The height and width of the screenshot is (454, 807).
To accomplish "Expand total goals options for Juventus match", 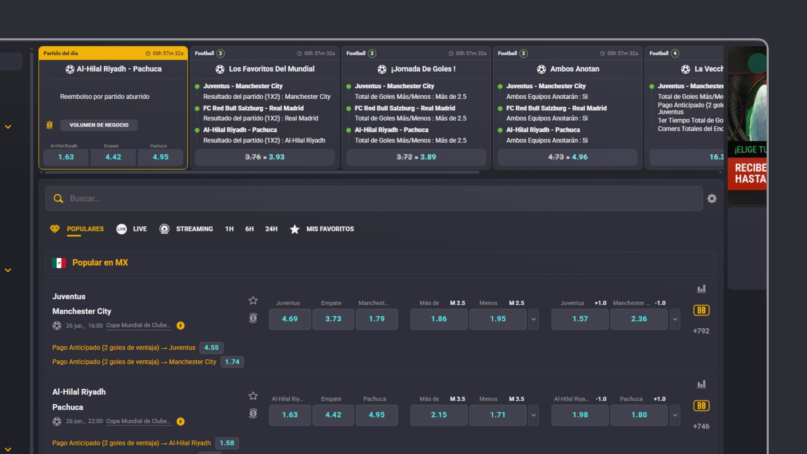I will tap(533, 319).
